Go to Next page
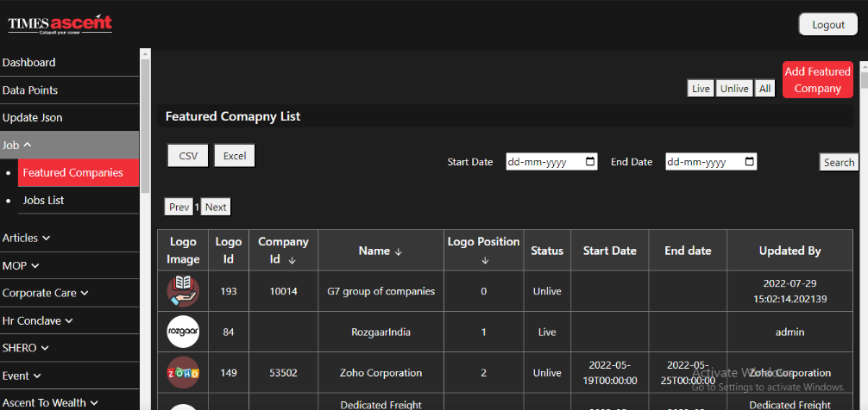 [x=216, y=207]
